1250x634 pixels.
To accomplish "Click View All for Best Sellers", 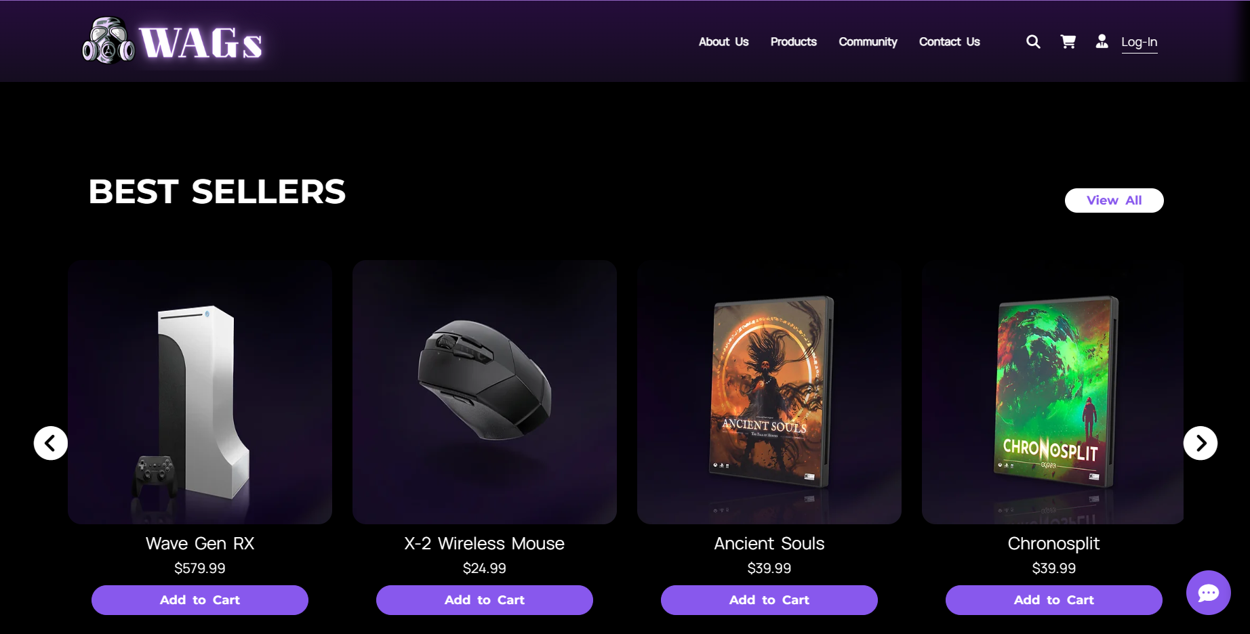I will tap(1114, 200).
